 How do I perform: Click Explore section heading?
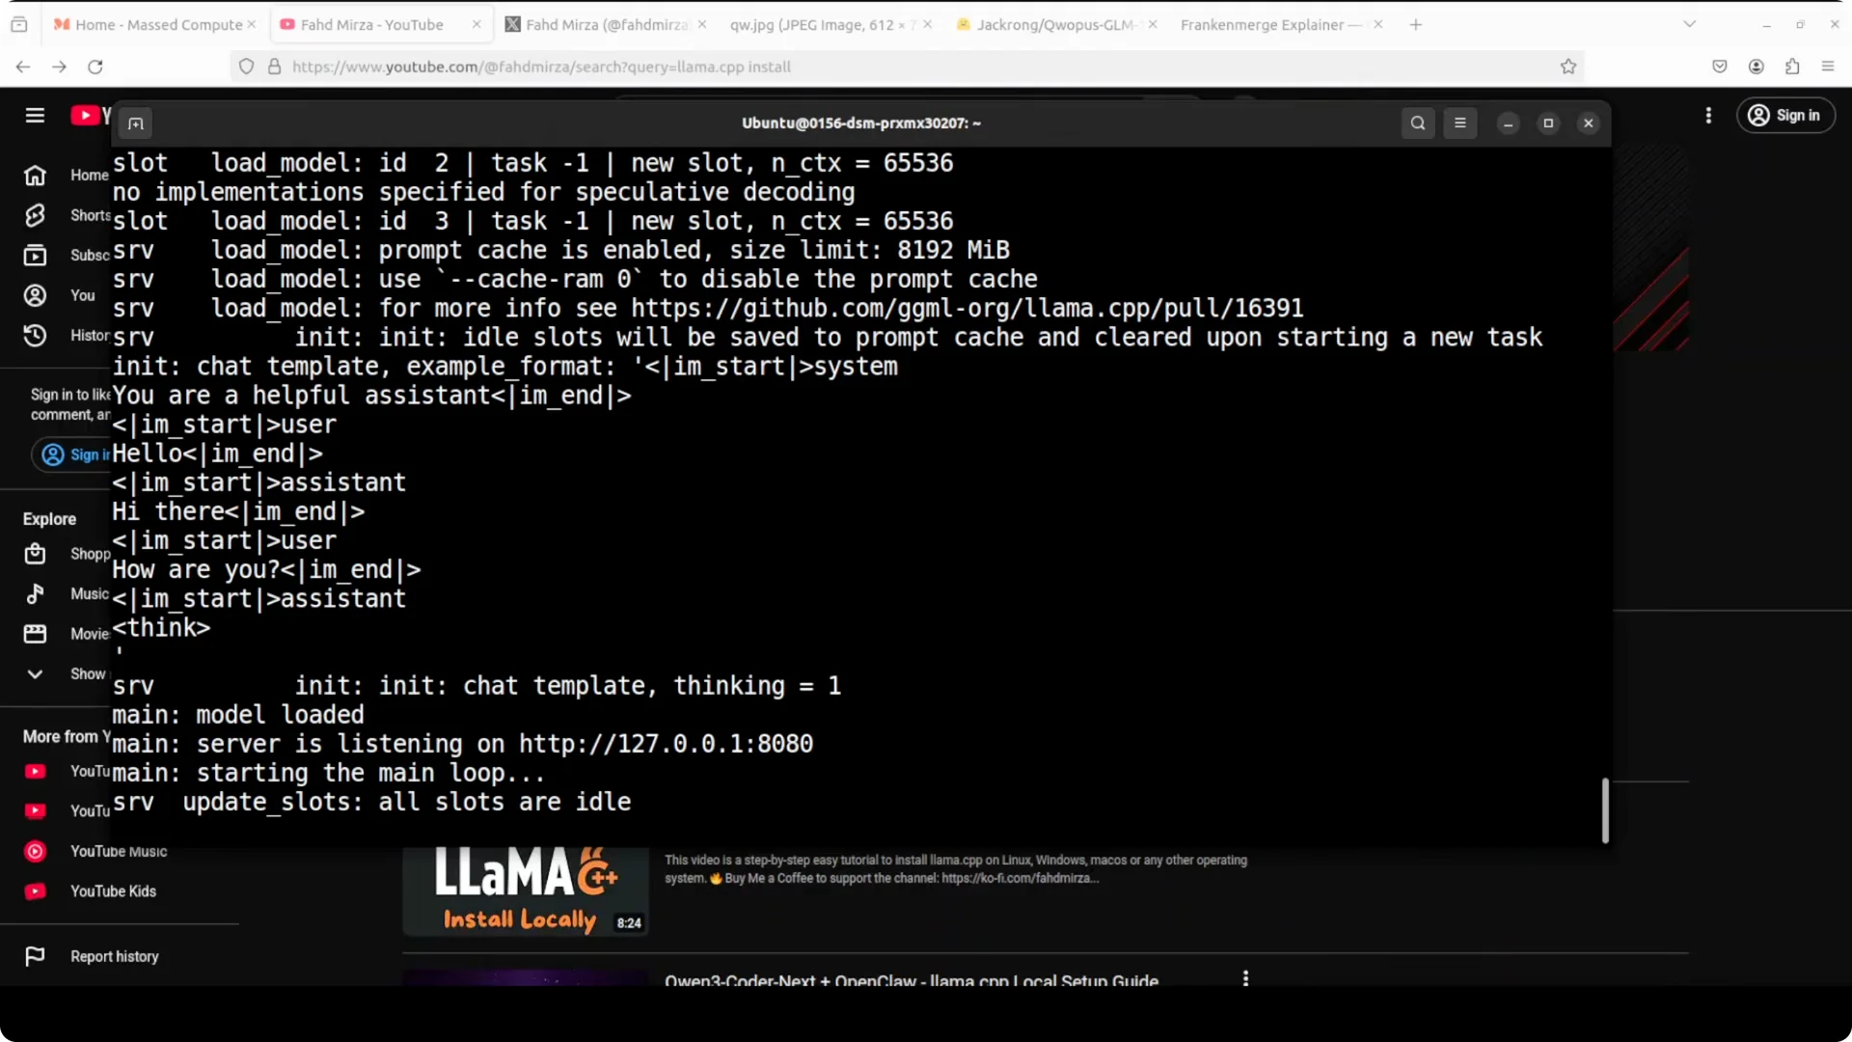point(49,519)
